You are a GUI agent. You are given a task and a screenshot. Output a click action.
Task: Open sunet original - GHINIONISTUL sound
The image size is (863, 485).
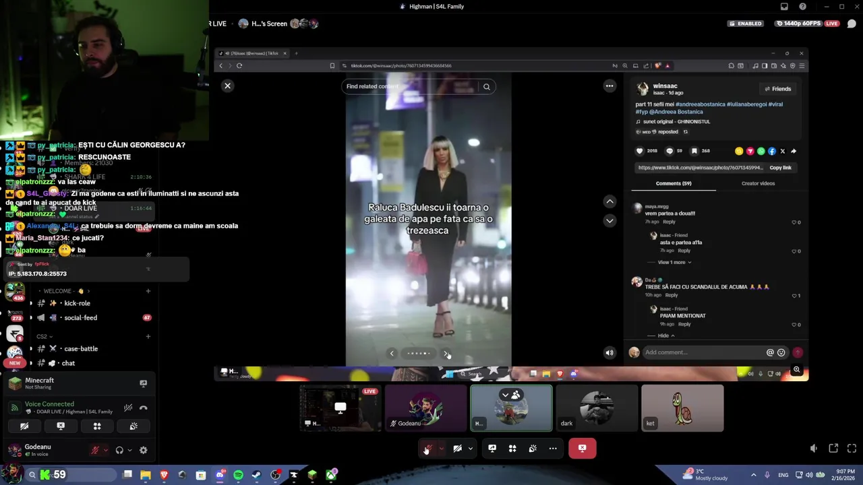tap(676, 122)
